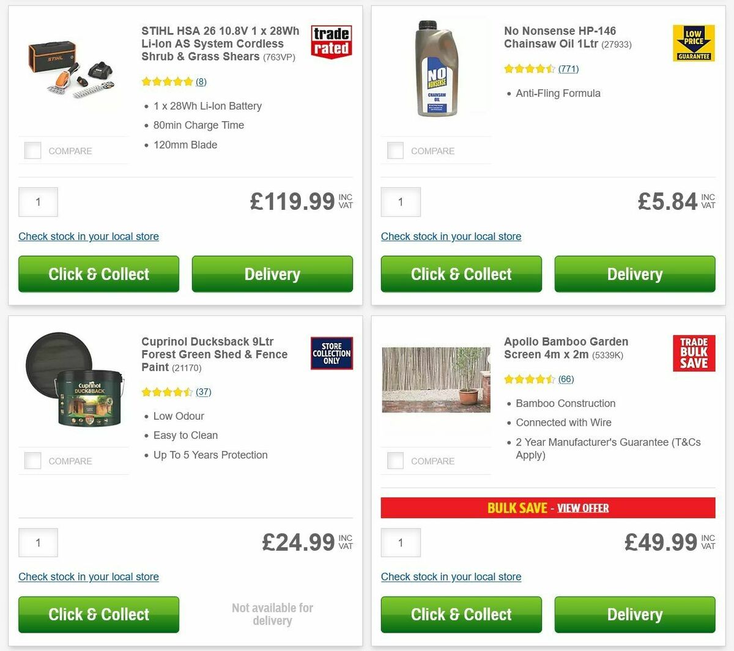Enable Compare for STIHL shears
The height and width of the screenshot is (651, 734).
(x=32, y=150)
